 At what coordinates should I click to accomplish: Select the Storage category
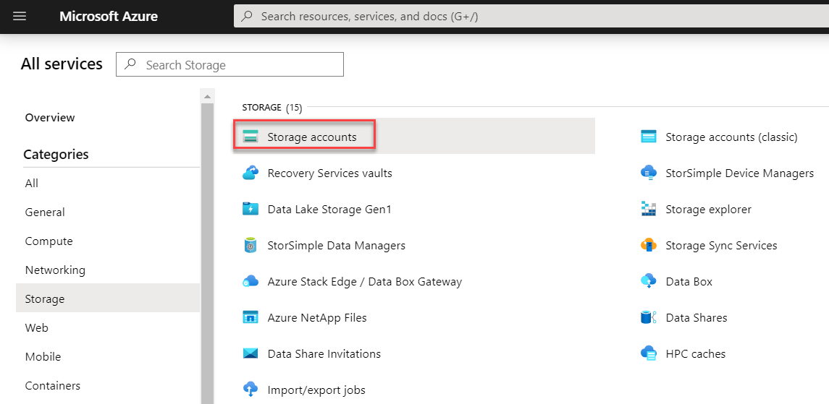pos(108,298)
